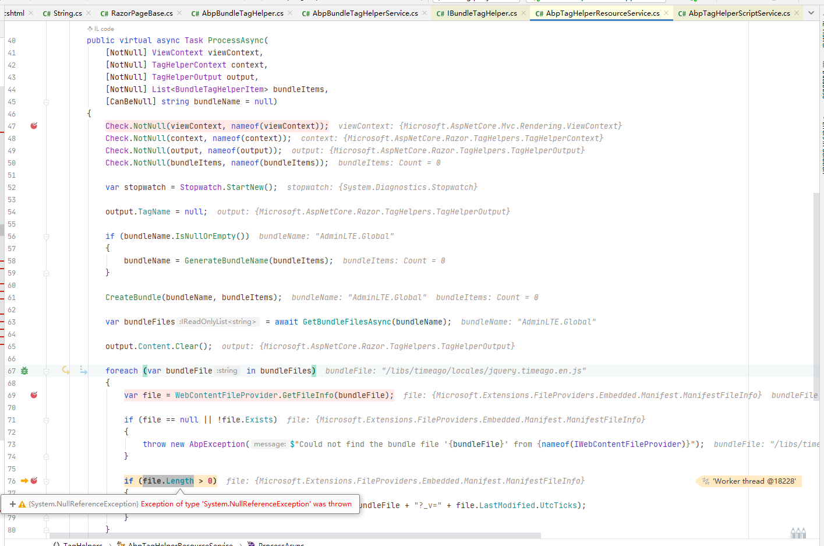The height and width of the screenshot is (546, 824).
Task: Open the hidden tabs dropdown at the tab bar end
Action: (x=812, y=12)
